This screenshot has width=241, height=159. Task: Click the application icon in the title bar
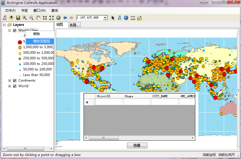coord(3,3)
